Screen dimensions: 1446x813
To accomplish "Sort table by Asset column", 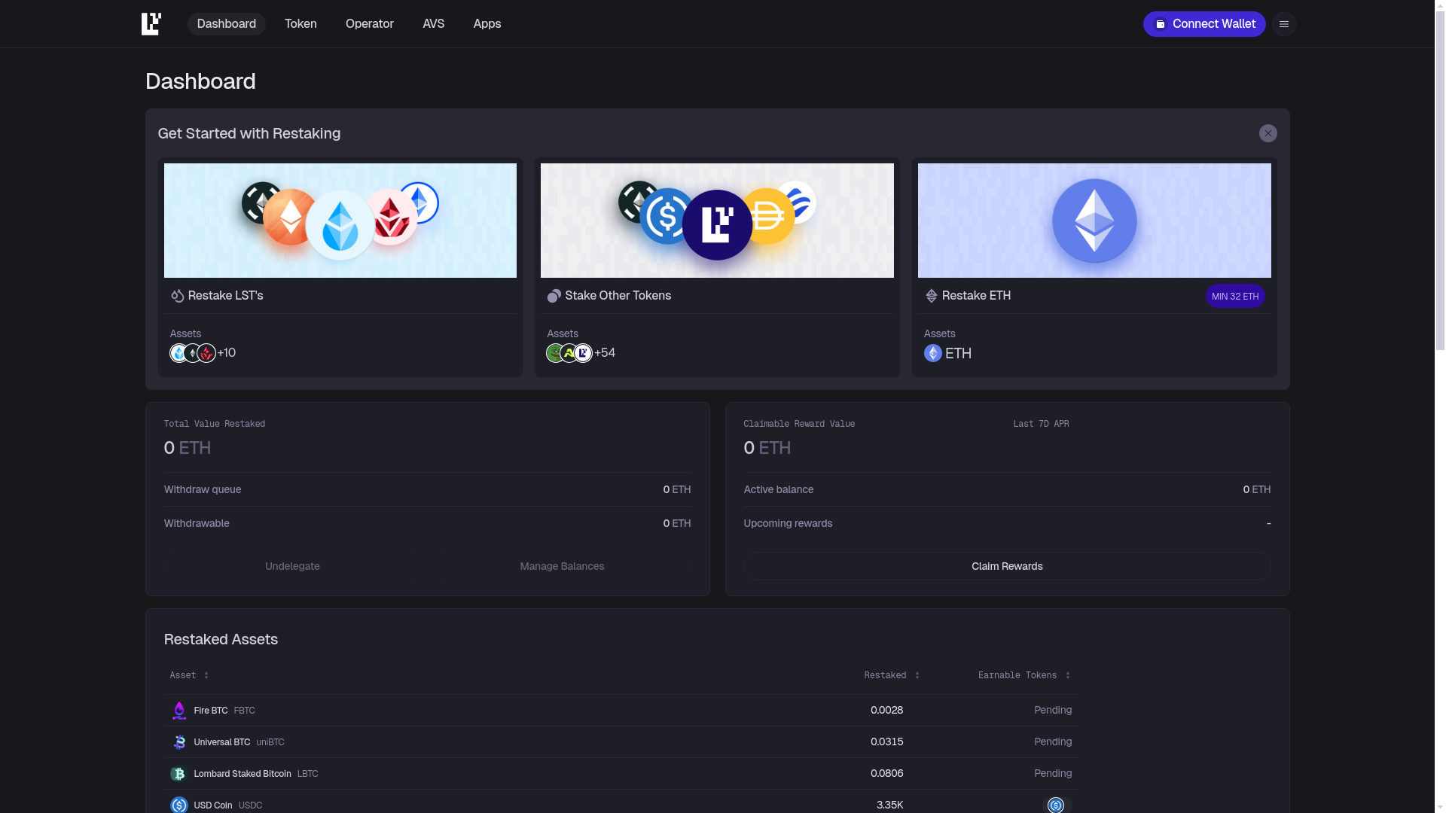I will tap(189, 675).
